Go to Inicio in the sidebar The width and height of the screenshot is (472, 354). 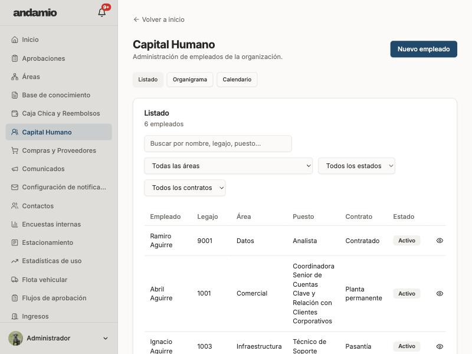(58, 40)
